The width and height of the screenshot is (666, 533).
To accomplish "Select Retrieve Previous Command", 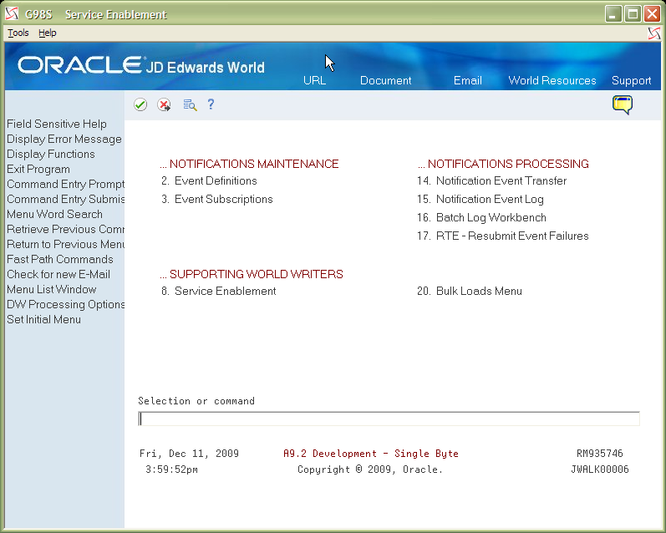I will coord(65,230).
